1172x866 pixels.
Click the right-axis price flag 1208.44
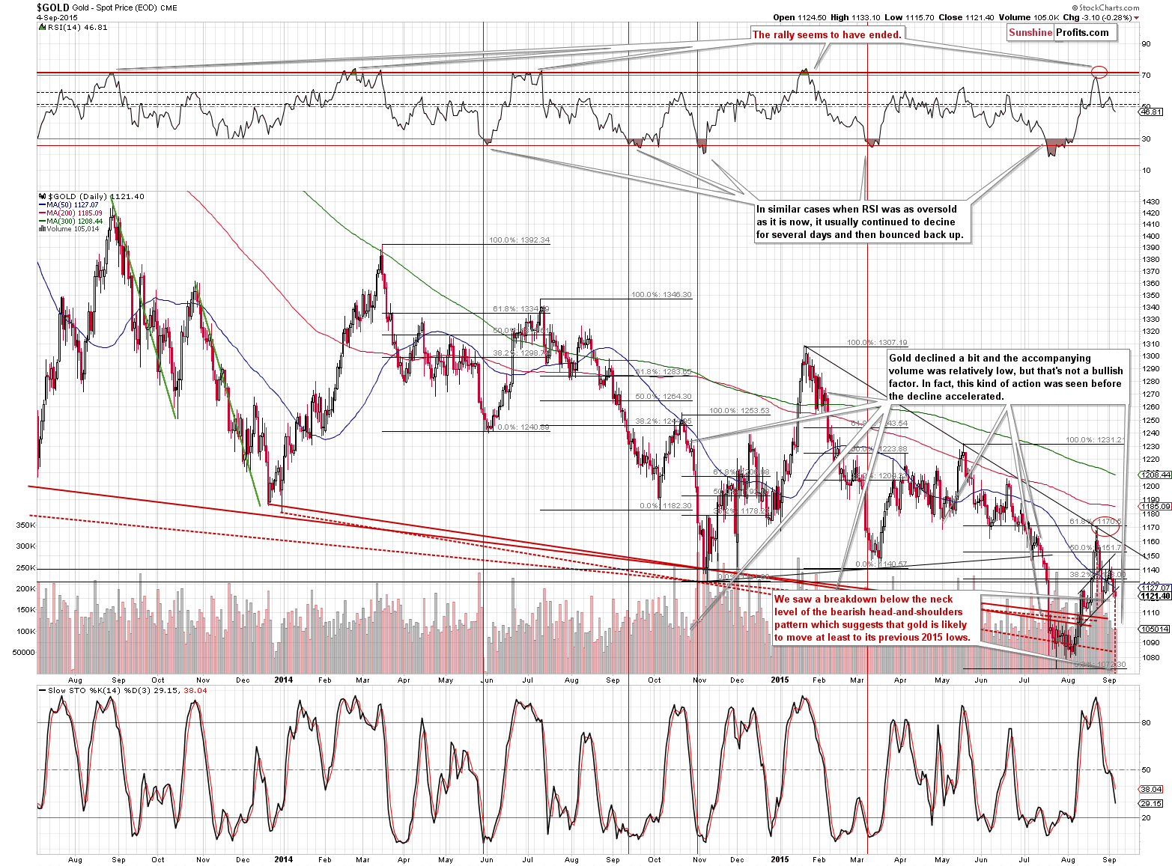coord(1156,475)
